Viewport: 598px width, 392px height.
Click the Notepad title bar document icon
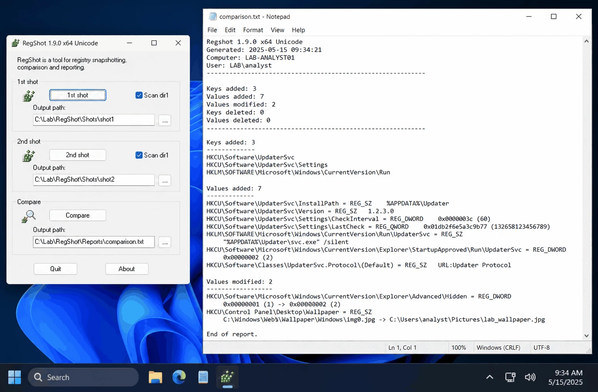pyautogui.click(x=213, y=17)
